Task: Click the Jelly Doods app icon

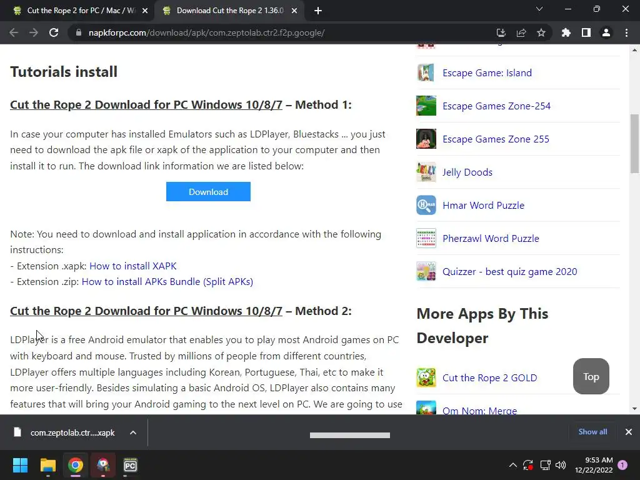Action: pyautogui.click(x=426, y=172)
